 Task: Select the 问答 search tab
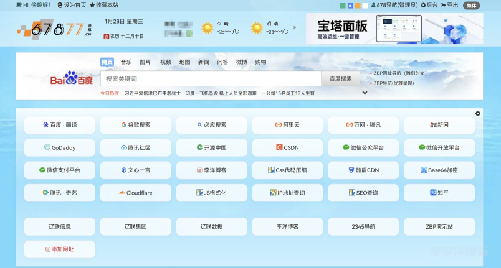click(x=222, y=62)
